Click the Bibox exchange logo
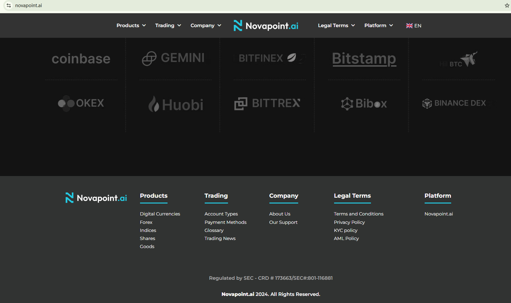511x303 pixels. pyautogui.click(x=364, y=104)
